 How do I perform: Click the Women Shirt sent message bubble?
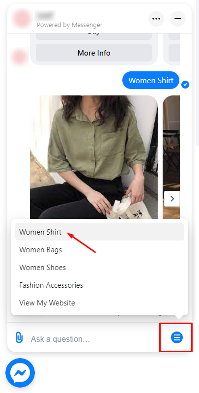click(x=151, y=80)
